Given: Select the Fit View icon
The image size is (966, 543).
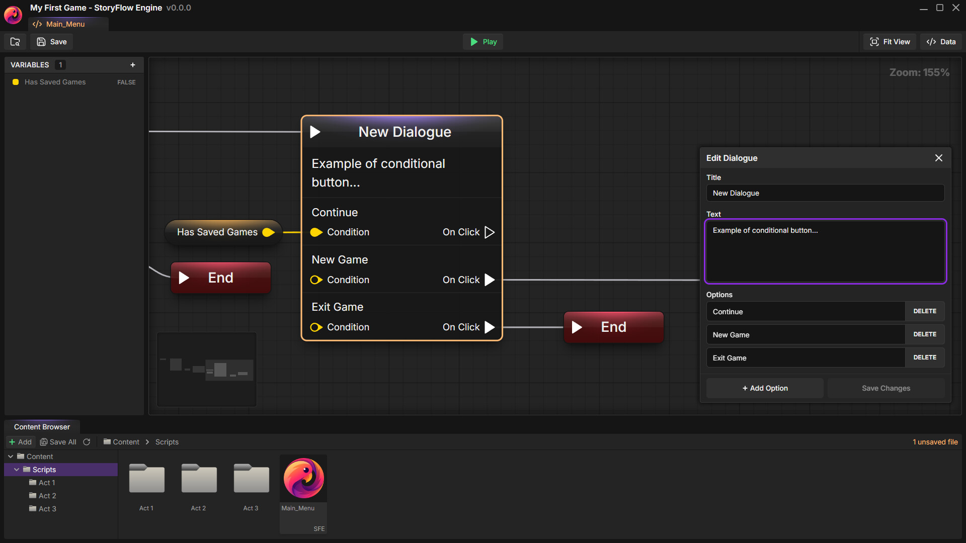Looking at the screenshot, I should (874, 41).
